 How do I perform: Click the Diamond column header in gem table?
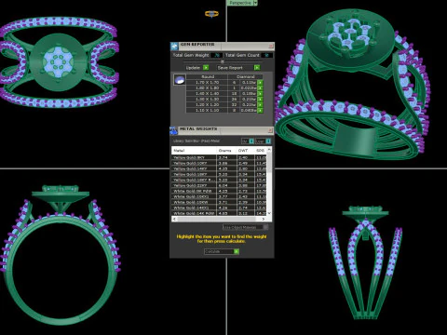point(246,76)
